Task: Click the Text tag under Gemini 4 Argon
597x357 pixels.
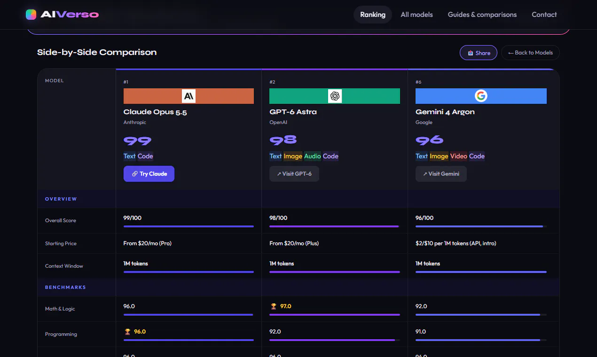Action: [422, 156]
